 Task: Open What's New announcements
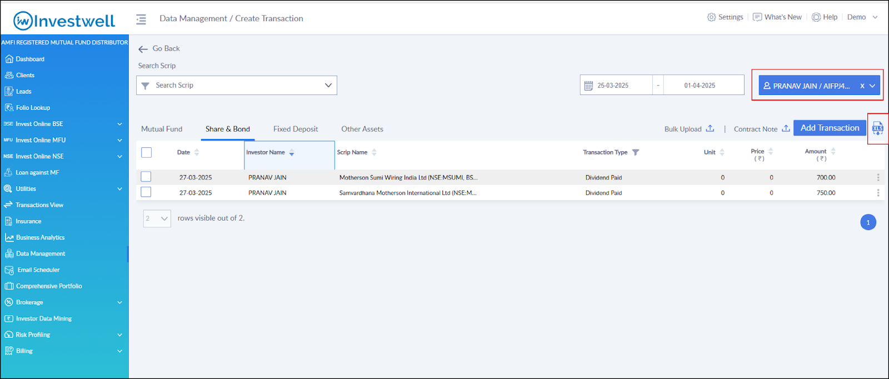tap(777, 17)
